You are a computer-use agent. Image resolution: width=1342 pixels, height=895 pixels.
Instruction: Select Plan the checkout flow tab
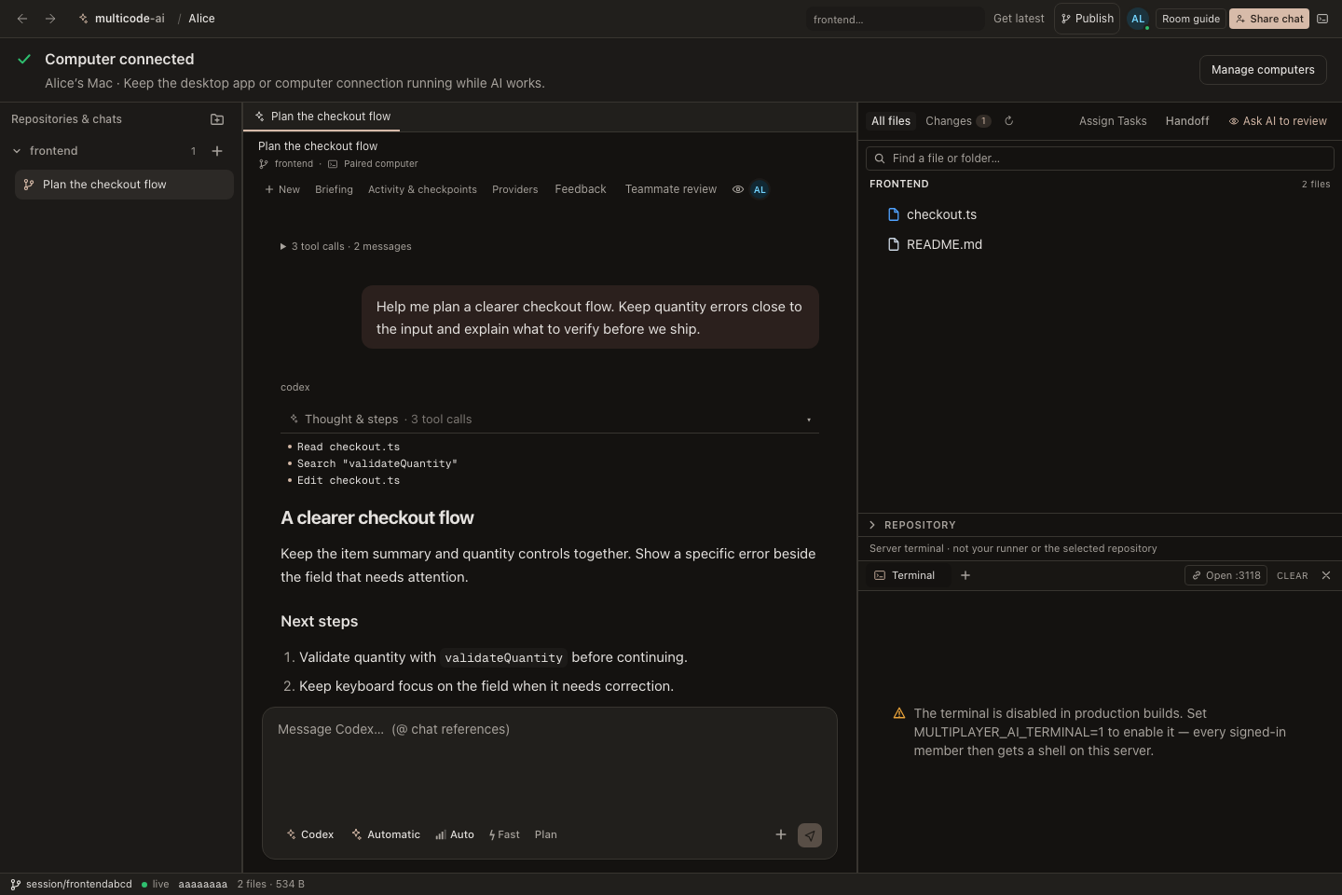[322, 117]
